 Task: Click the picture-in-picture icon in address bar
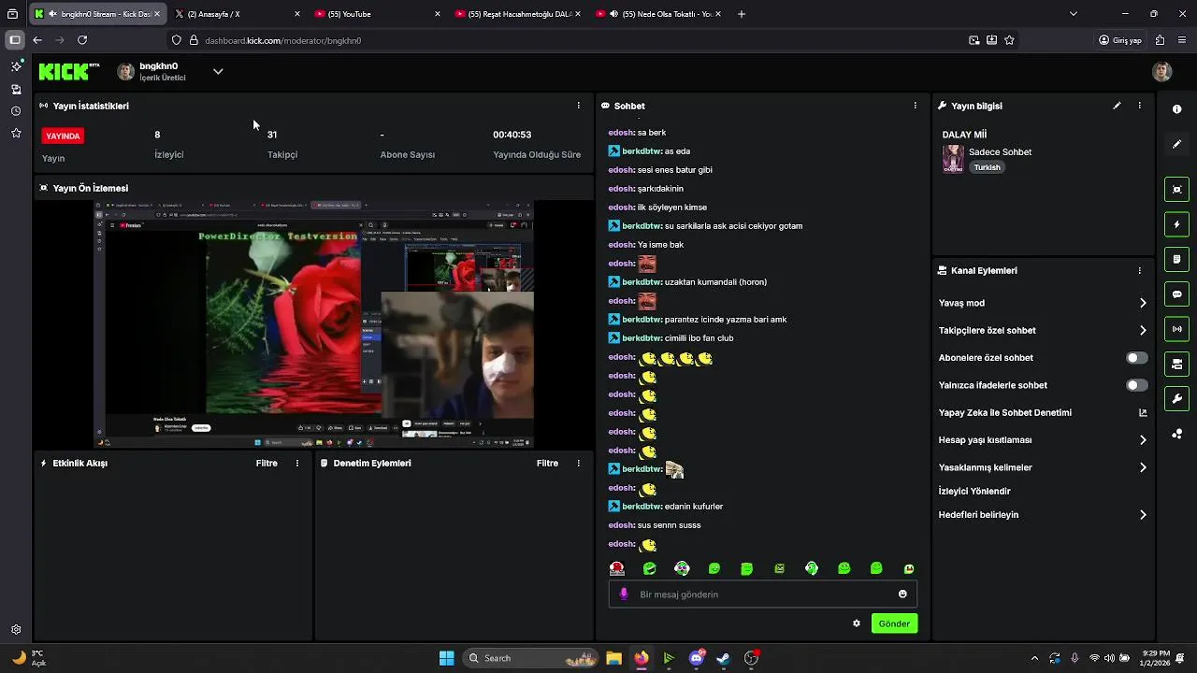[973, 40]
